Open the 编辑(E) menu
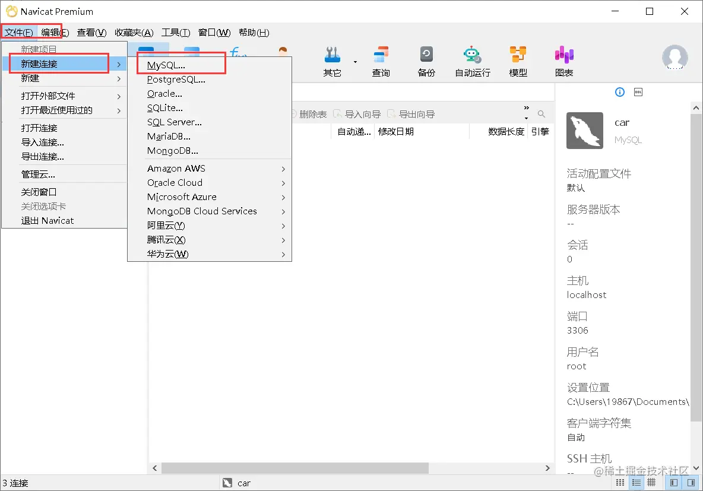The width and height of the screenshot is (703, 491). tap(55, 32)
